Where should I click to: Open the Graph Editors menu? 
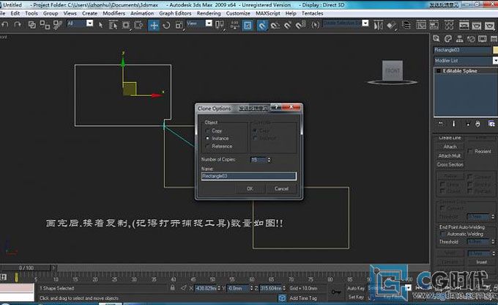(175, 13)
